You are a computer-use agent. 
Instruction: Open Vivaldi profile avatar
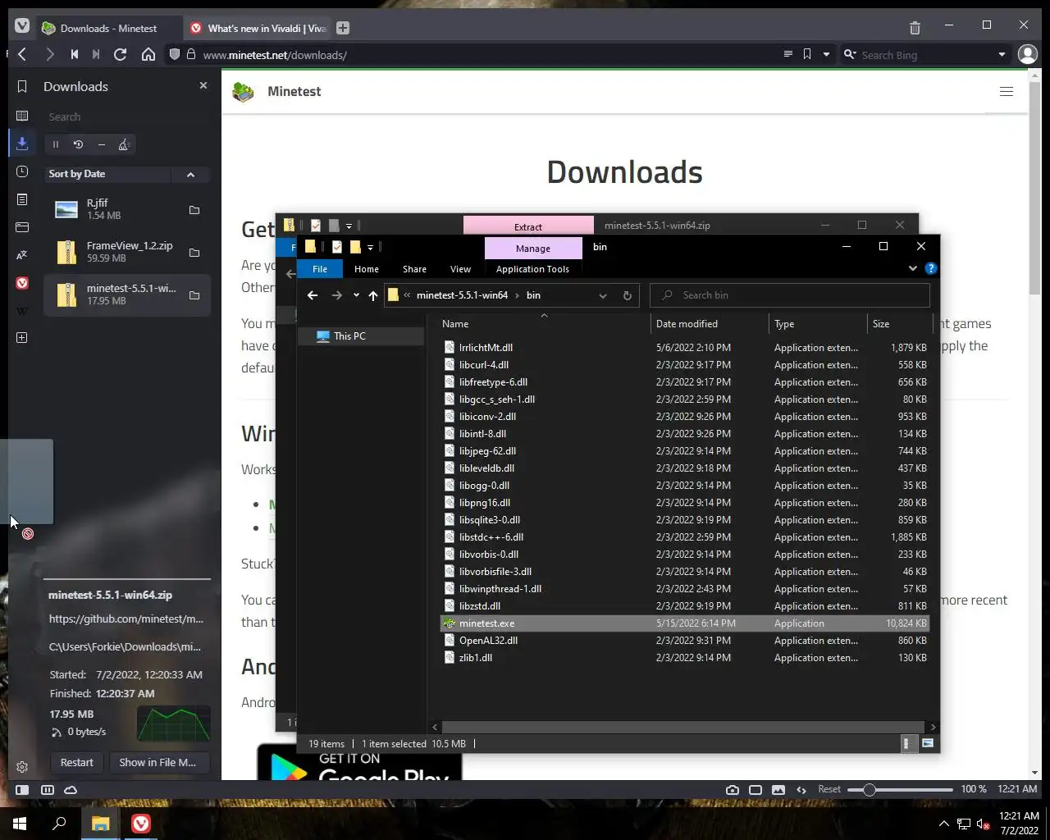point(1027,54)
